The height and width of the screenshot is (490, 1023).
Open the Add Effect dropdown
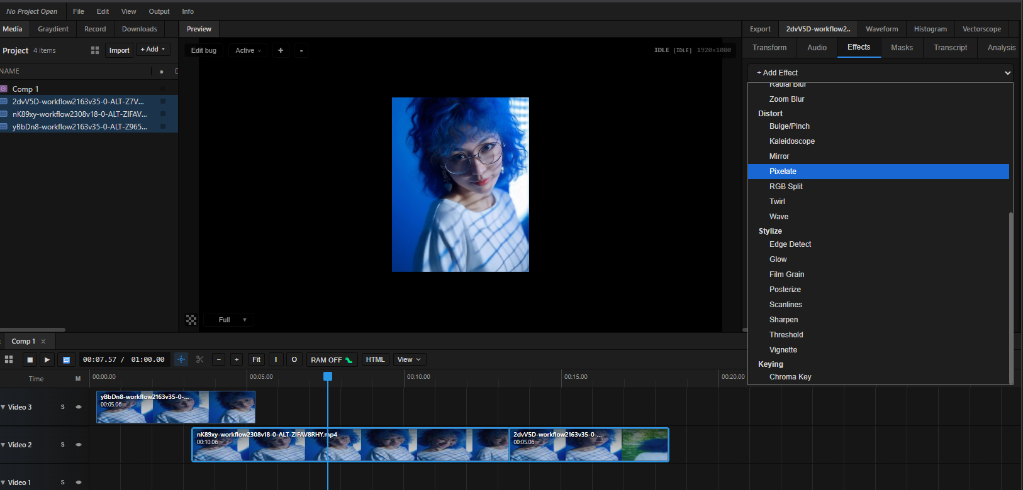pos(880,73)
